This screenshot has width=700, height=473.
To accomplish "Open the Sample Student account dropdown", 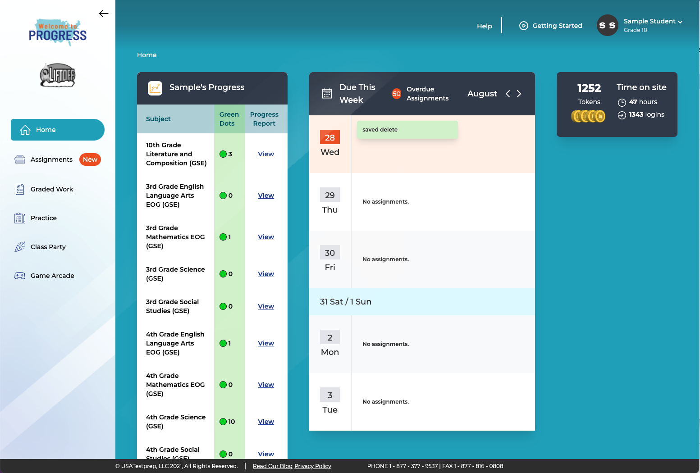I will point(650,21).
